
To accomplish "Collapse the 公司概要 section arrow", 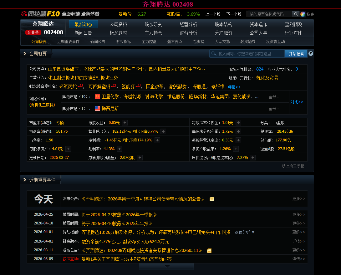I will pyautogui.click(x=25, y=54).
